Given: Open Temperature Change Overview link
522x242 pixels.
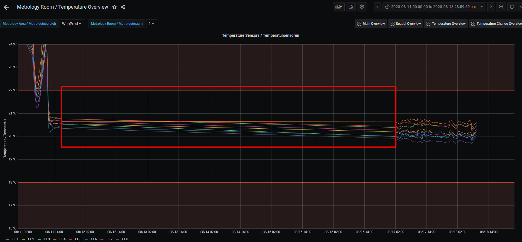Looking at the screenshot, I should pyautogui.click(x=496, y=24).
